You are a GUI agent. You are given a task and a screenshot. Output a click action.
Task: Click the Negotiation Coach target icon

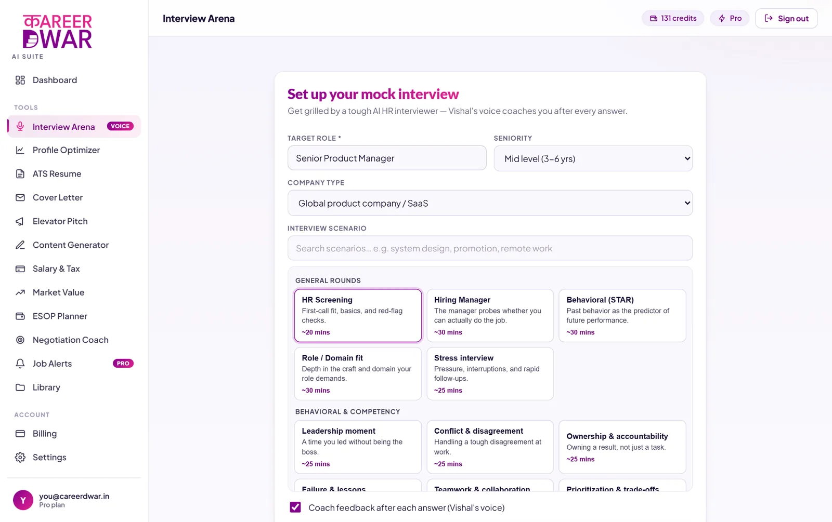point(20,340)
